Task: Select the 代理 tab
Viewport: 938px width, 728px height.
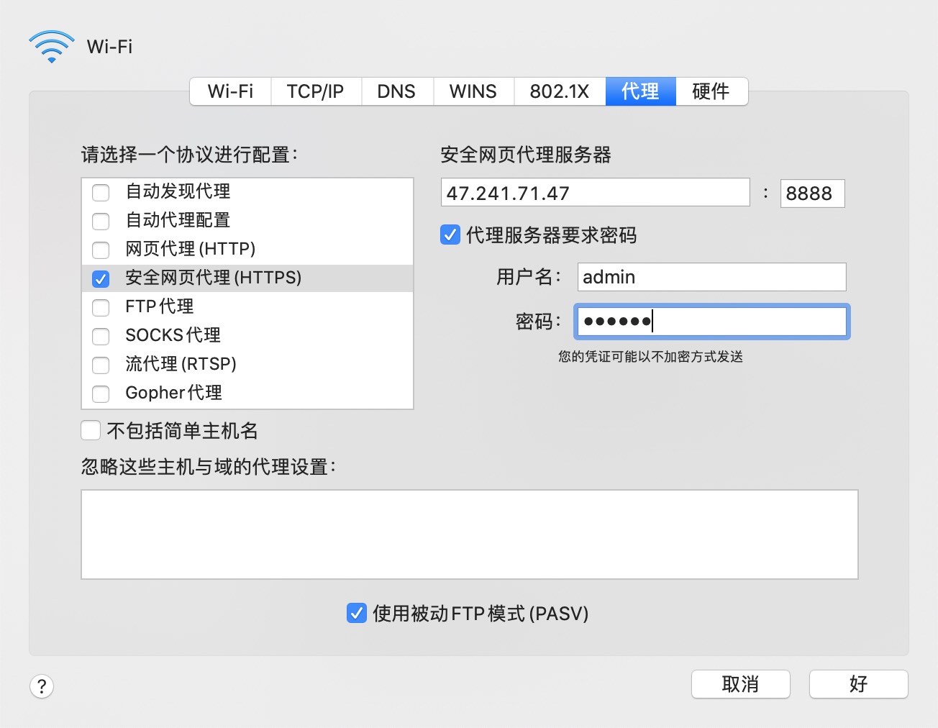Action: click(640, 91)
